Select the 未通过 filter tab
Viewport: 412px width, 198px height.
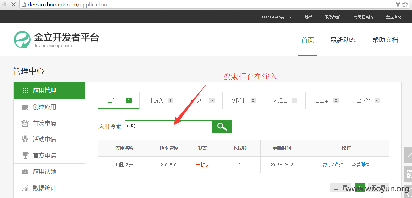point(285,100)
